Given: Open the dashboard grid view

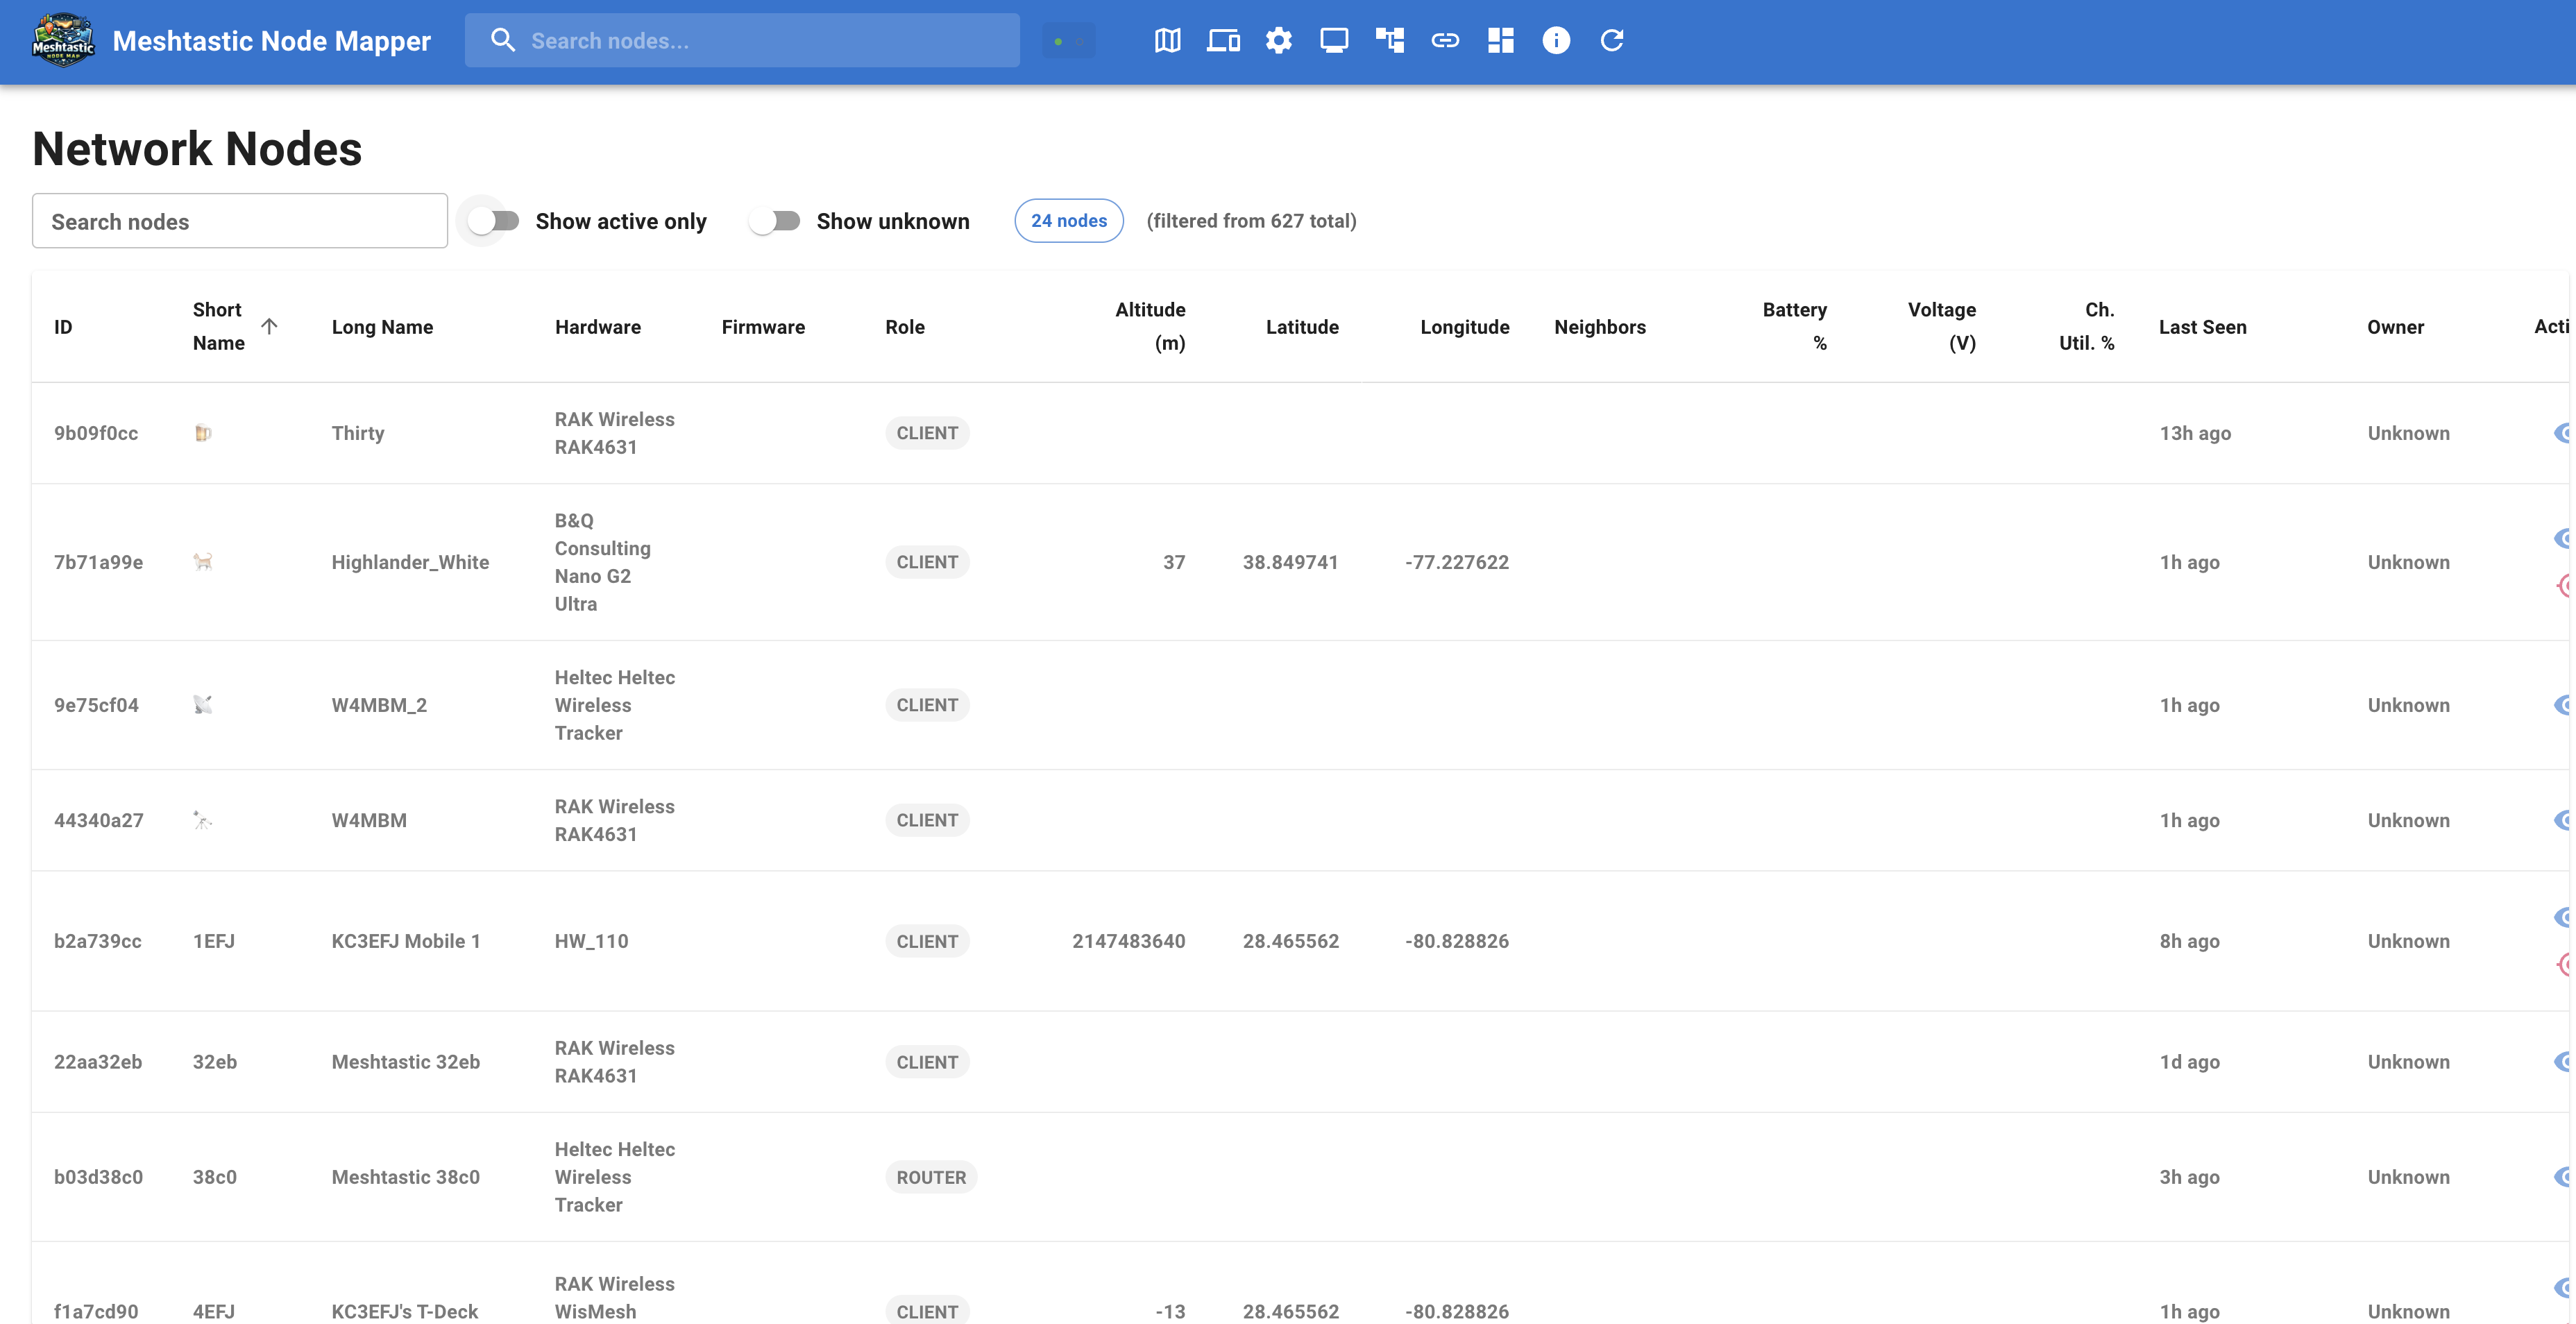Looking at the screenshot, I should tap(1500, 40).
